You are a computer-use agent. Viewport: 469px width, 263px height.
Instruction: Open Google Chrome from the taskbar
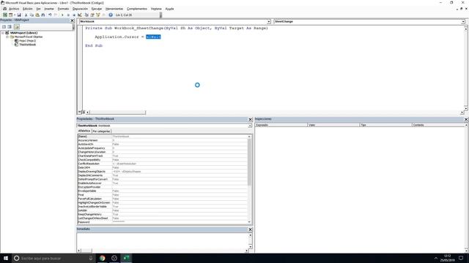[103, 258]
